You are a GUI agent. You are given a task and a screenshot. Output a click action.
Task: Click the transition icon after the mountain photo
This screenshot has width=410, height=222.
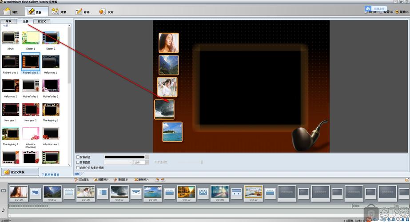[69, 193]
